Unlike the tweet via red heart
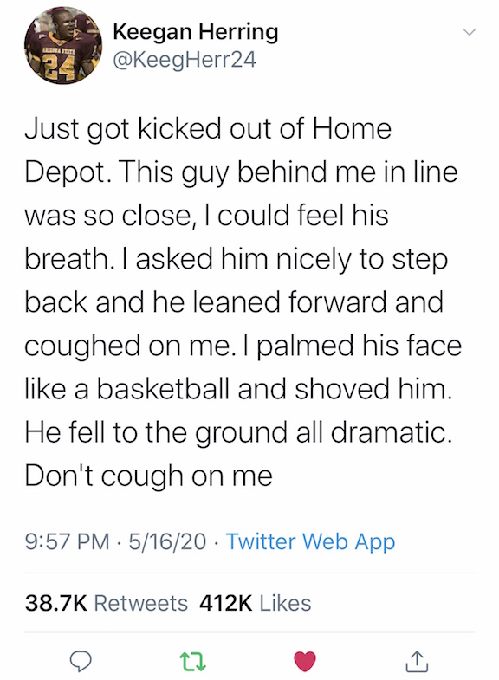 [x=305, y=661]
